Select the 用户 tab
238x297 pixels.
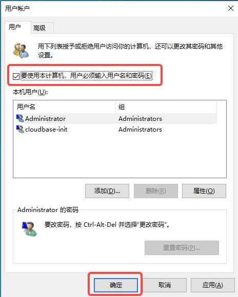tap(18, 27)
